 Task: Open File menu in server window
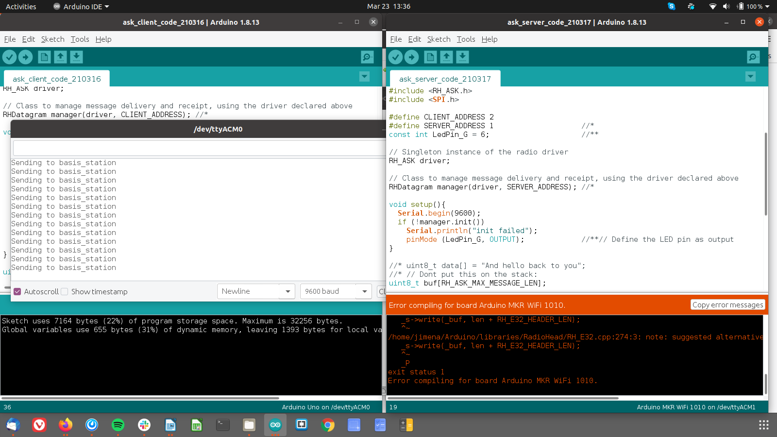click(396, 39)
